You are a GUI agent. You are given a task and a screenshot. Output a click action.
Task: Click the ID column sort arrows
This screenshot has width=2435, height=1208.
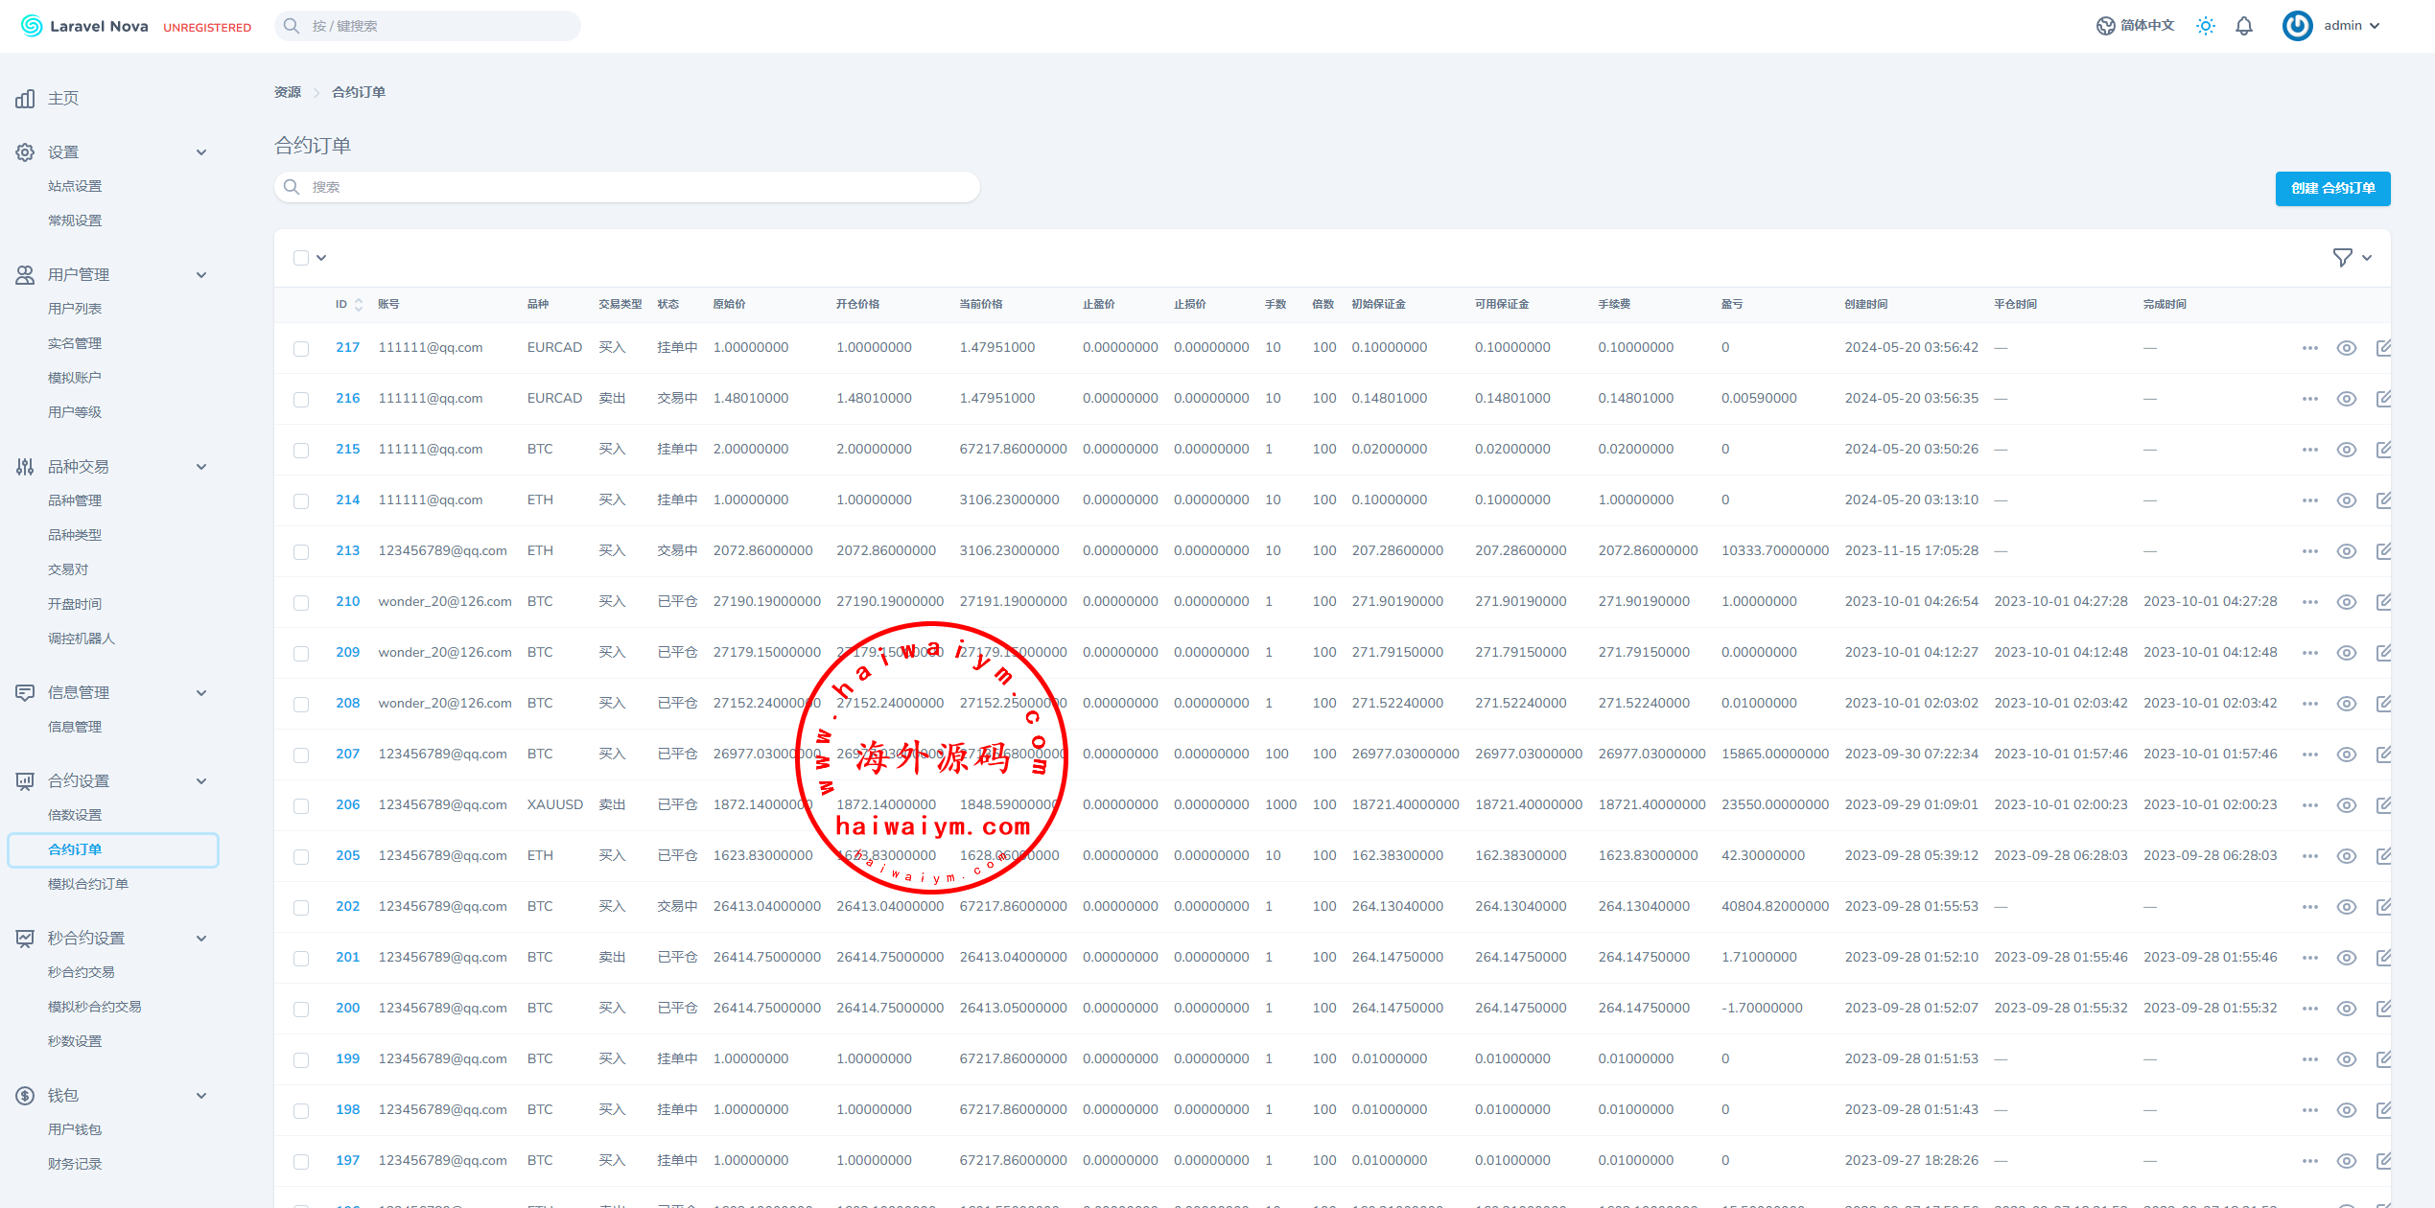[x=359, y=304]
